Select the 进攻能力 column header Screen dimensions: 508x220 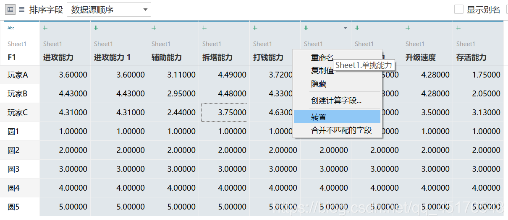(x=58, y=57)
